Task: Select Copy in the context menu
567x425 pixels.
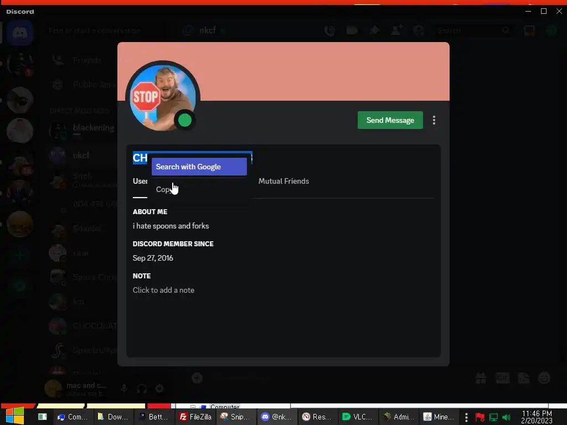Action: click(x=199, y=189)
